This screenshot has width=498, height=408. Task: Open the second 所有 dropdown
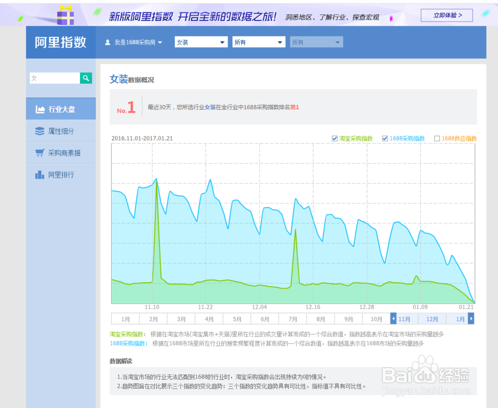click(x=258, y=42)
